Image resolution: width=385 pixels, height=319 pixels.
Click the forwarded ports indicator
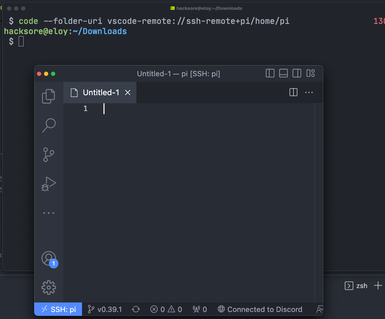pyautogui.click(x=200, y=309)
